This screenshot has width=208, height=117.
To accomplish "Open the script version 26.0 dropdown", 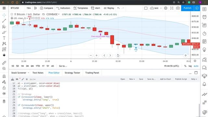I will click(x=32, y=79).
